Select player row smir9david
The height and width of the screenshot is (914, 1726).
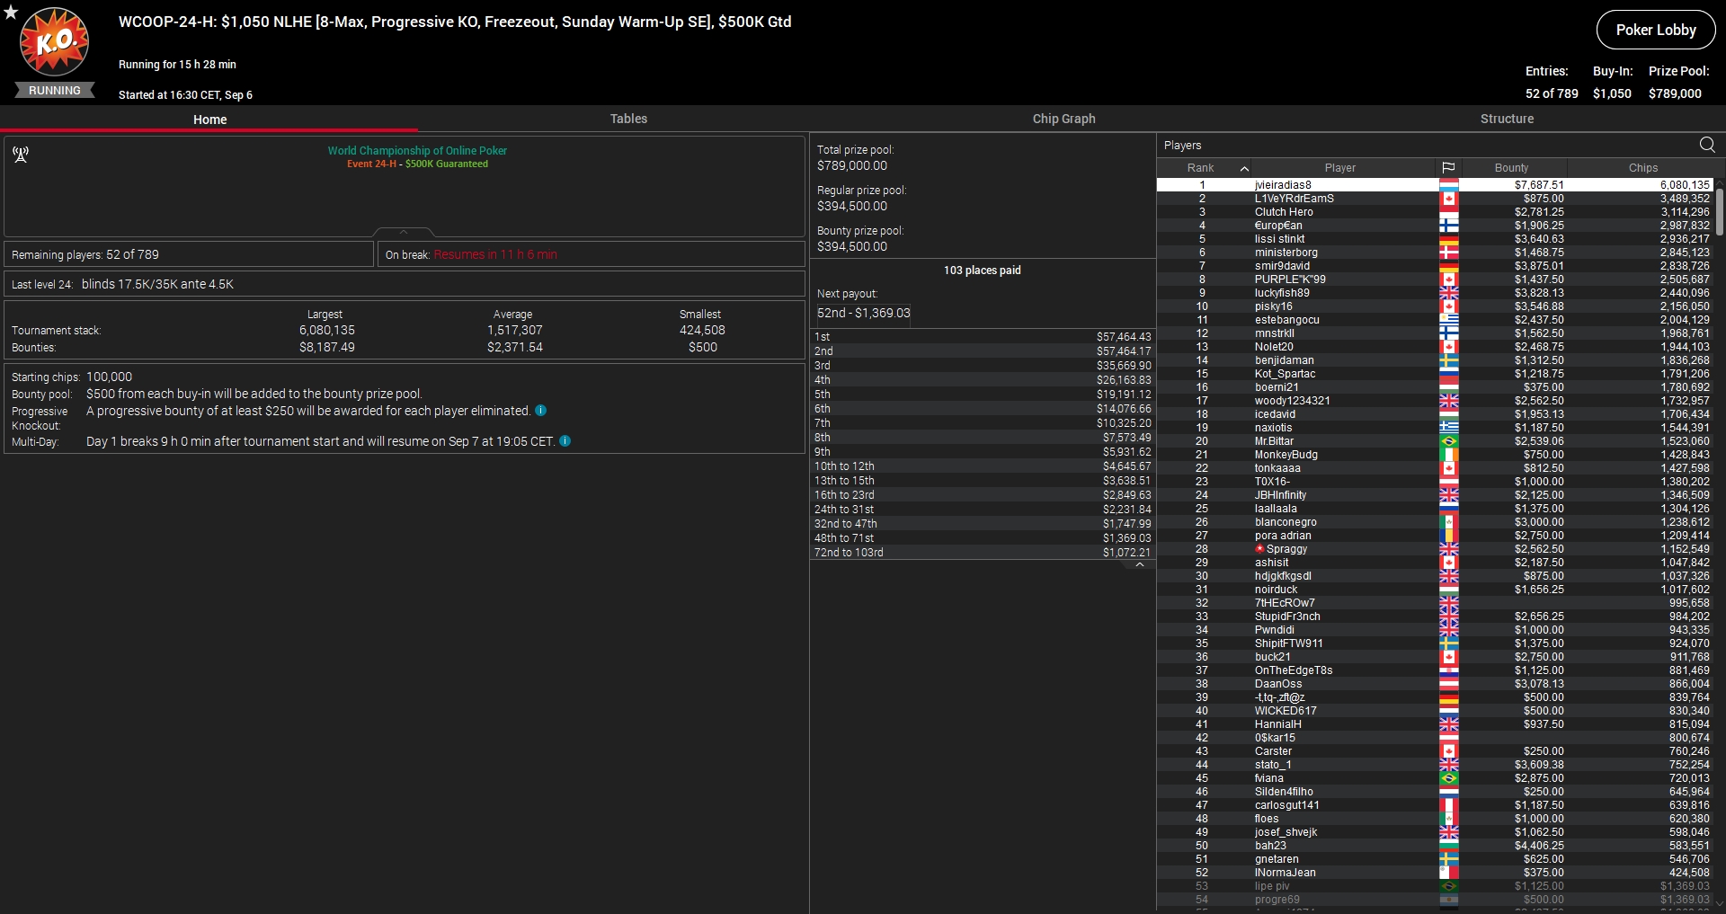click(1436, 266)
